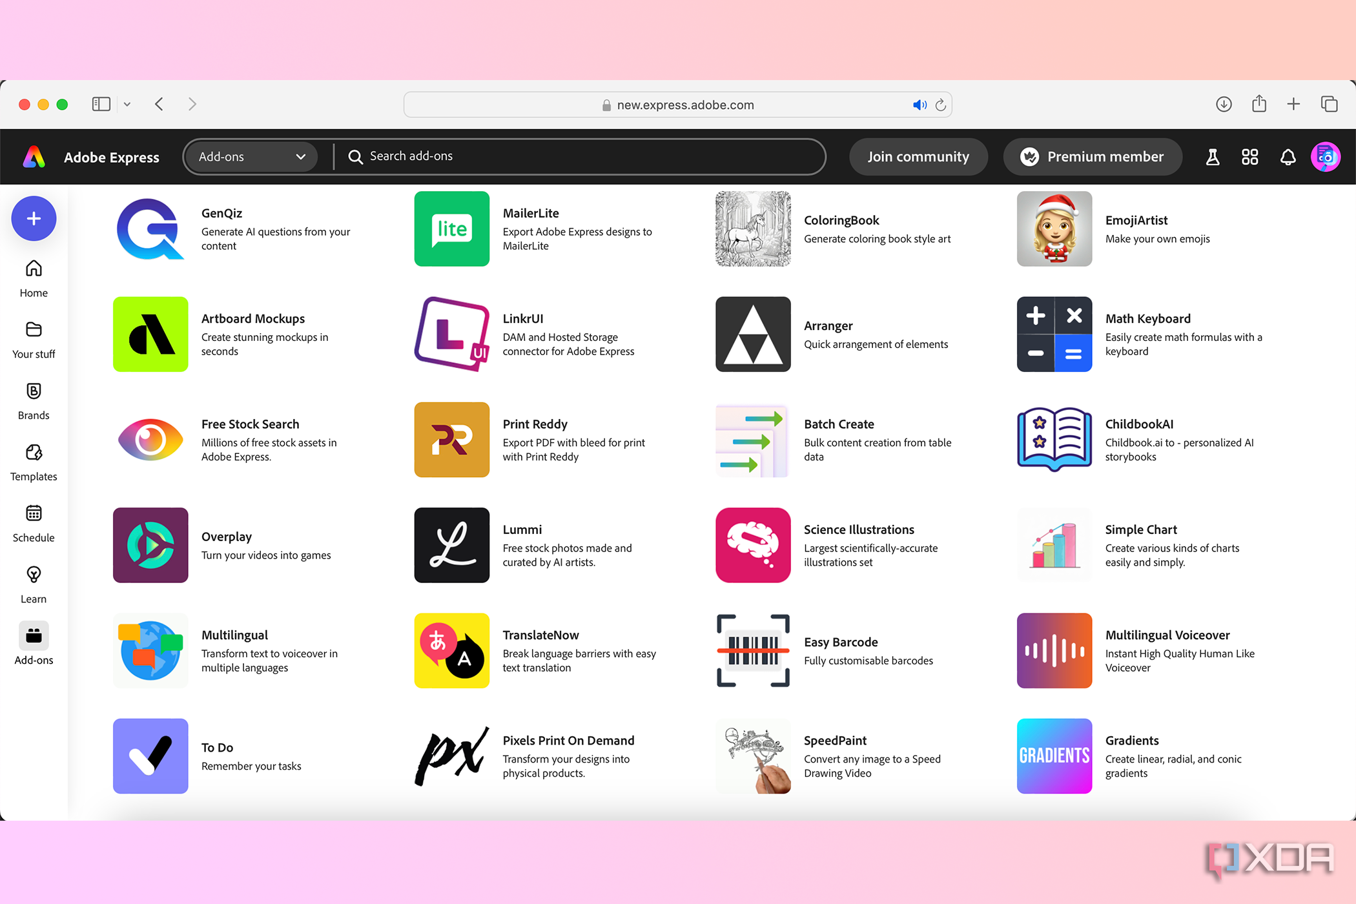Click the Safari share icon

[x=1259, y=105]
